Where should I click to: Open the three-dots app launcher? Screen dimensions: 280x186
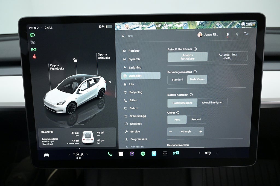coord(165,154)
